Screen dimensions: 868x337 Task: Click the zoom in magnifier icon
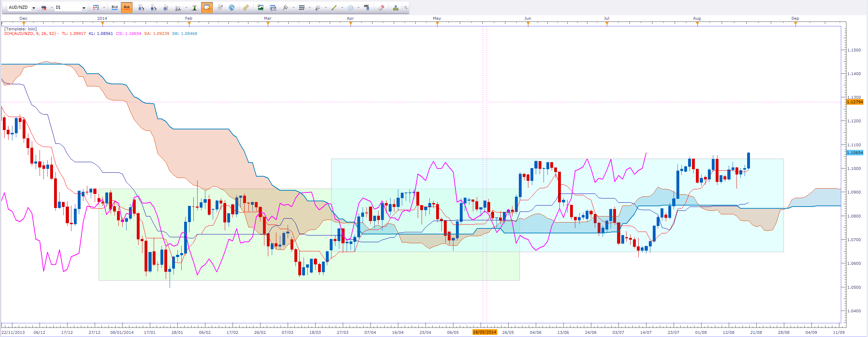[141, 7]
